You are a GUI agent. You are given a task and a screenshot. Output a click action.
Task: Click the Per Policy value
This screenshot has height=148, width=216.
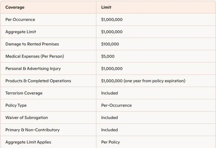point(111,142)
